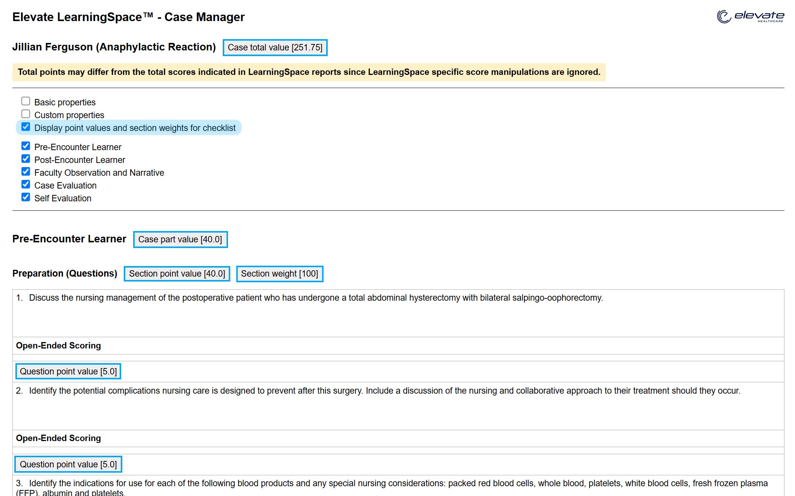Viewport: 795px width, 496px height.
Task: Uncheck Faculty Observation and Narrative checkbox
Action: pos(26,172)
